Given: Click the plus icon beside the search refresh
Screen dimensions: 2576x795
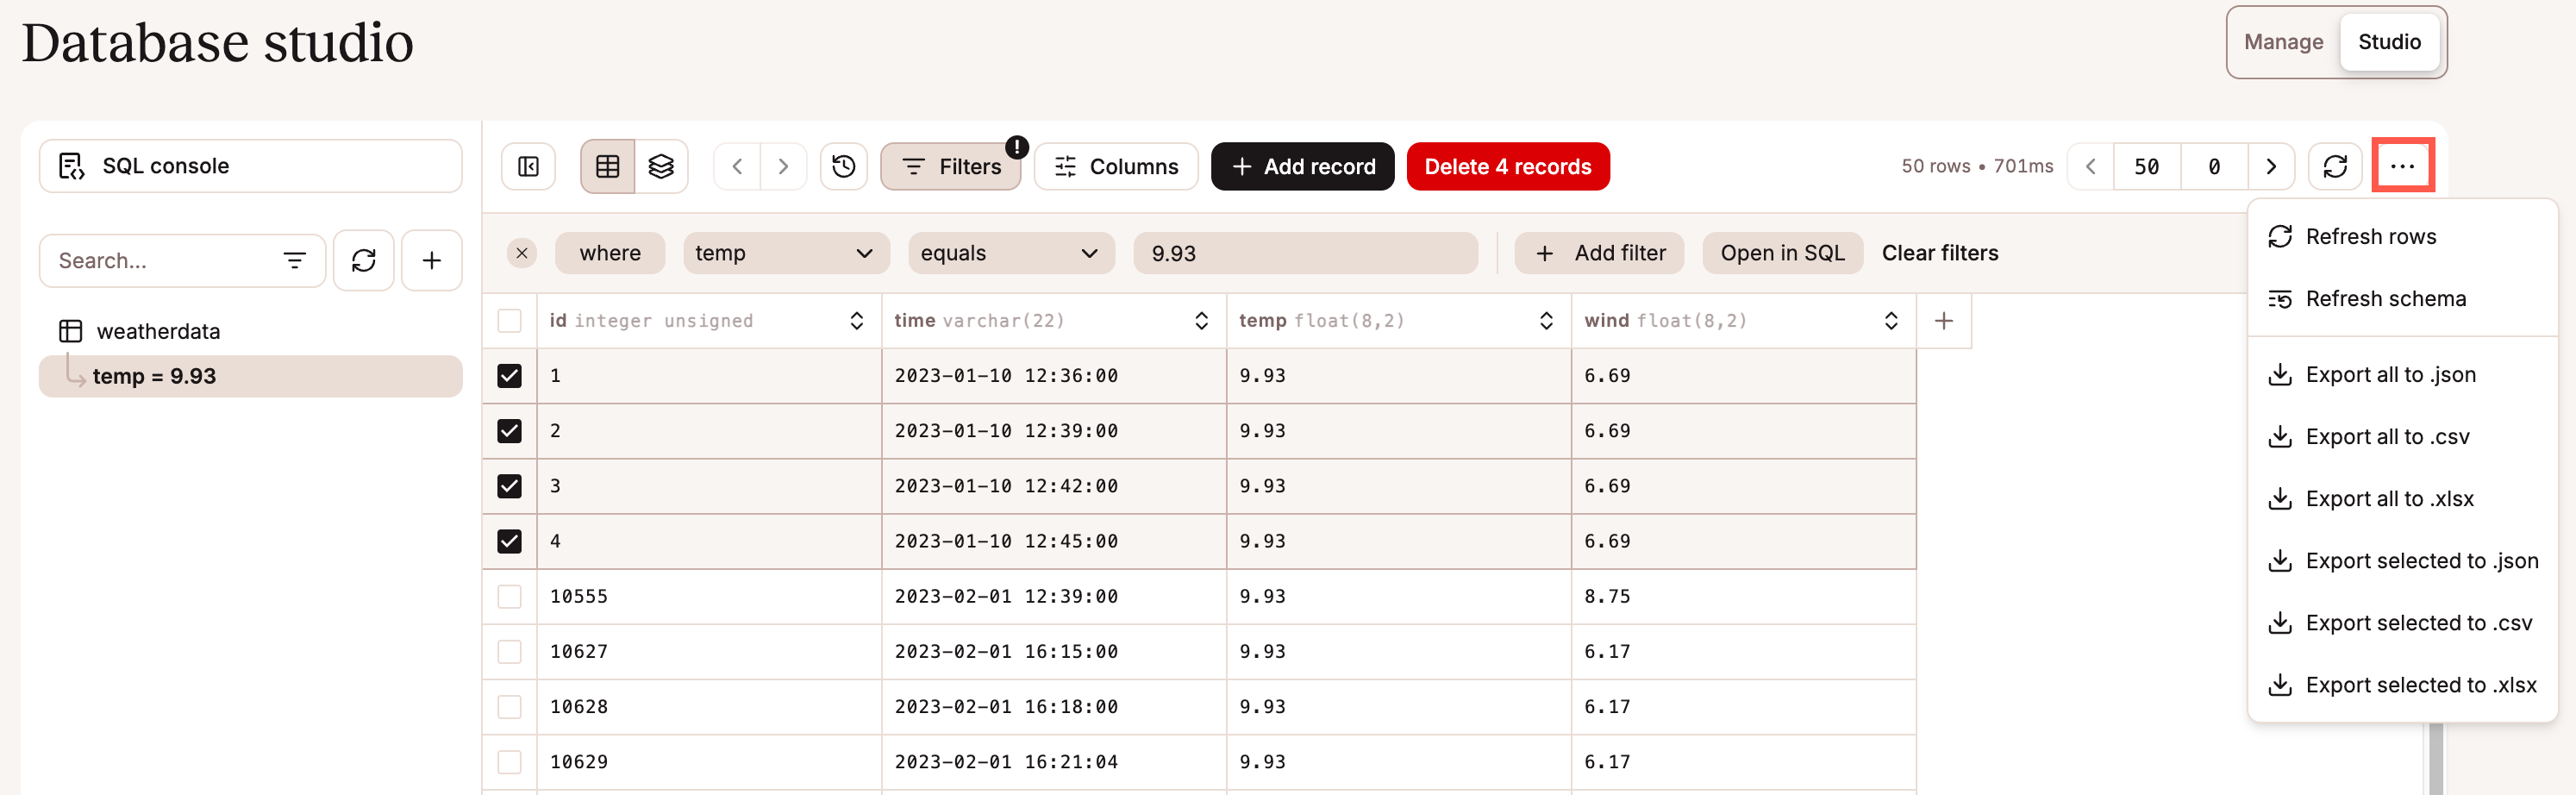Looking at the screenshot, I should (x=431, y=260).
